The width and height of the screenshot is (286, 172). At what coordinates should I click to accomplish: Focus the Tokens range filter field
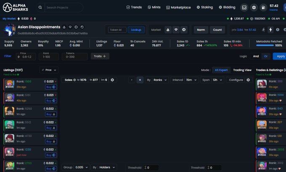click(74, 57)
